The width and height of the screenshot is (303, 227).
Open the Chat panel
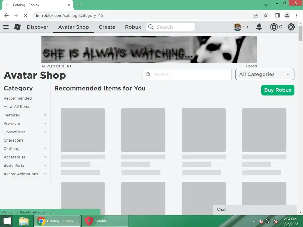point(255,210)
